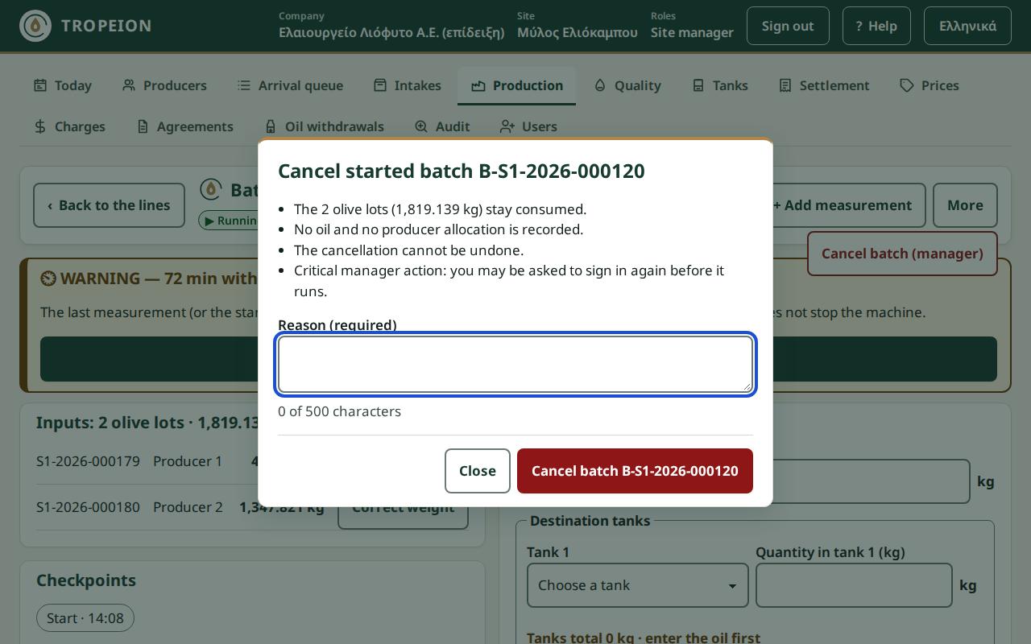Select the Tanks tab

click(x=721, y=85)
